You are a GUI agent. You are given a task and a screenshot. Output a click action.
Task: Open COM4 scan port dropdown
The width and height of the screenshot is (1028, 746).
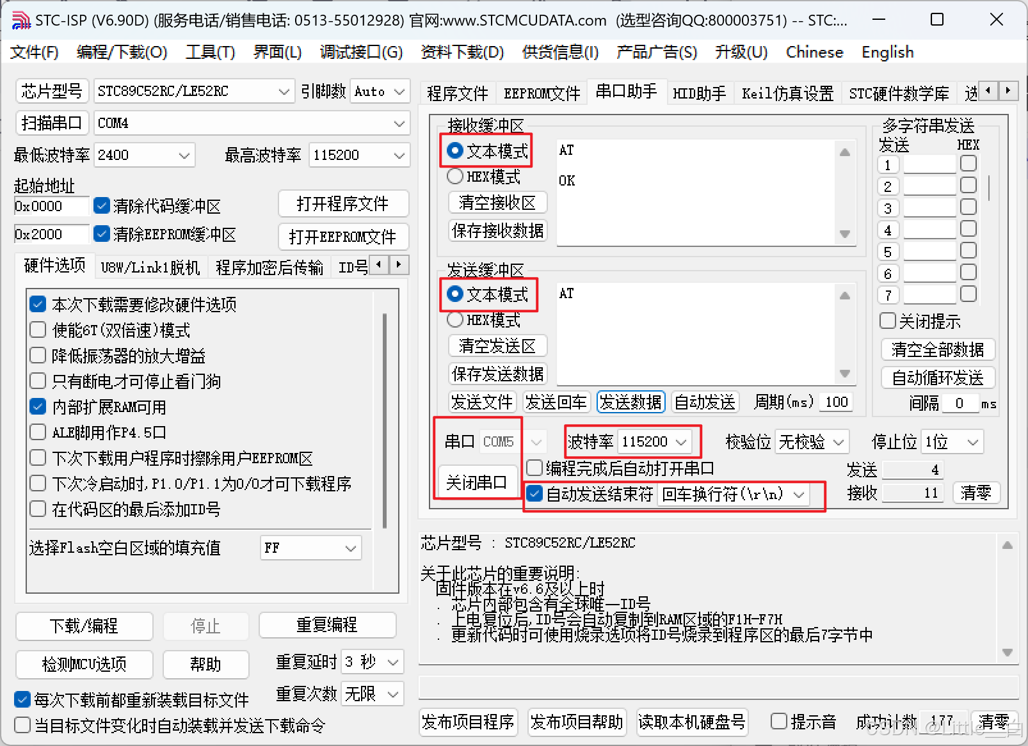coord(252,123)
